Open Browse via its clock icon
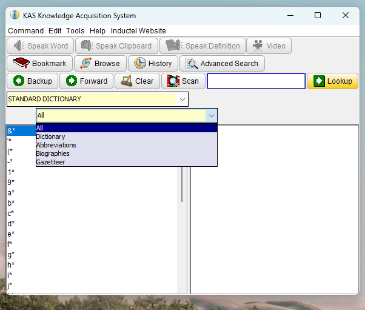Screen dimensions: 365x310 (85, 63)
